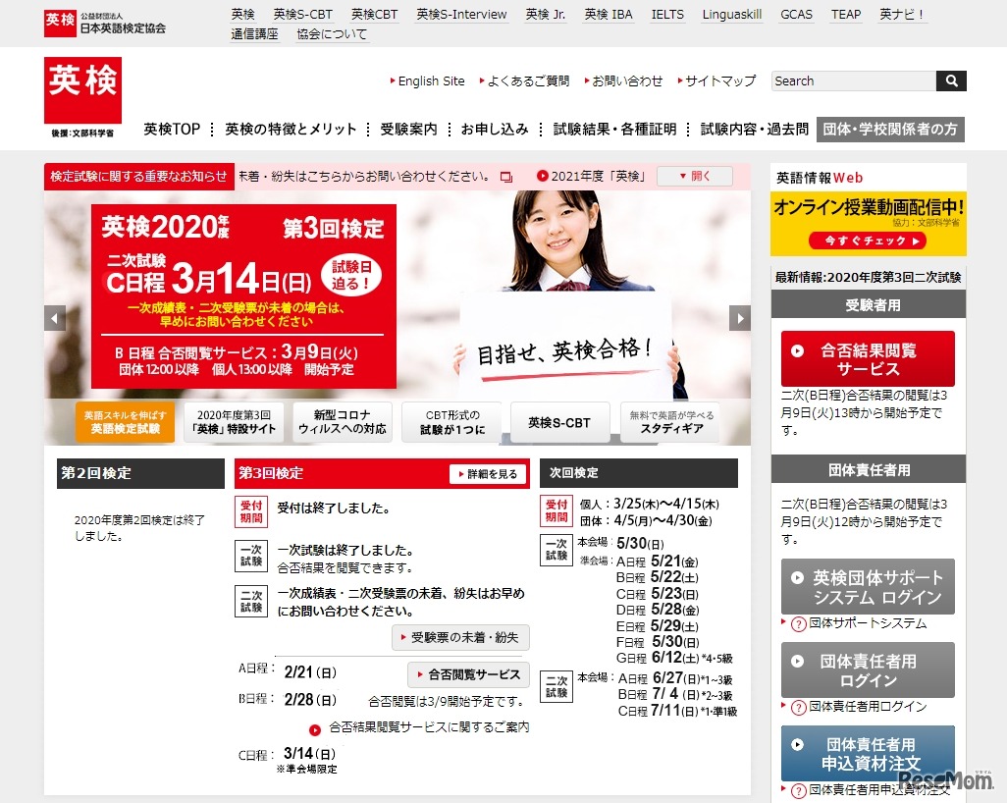The width and height of the screenshot is (1007, 803).
Task: Click the 受験票の未着・紛失 button
Action: pos(459,637)
